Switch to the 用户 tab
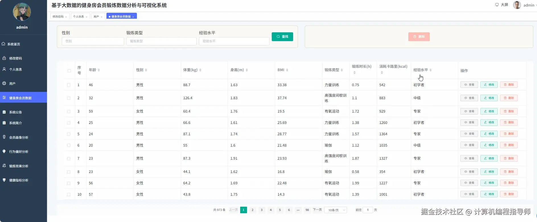 click(x=96, y=17)
